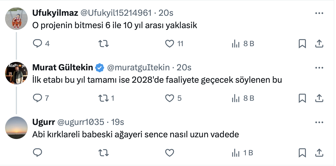Repost Ufukyilmaz's tweet

pos(103,44)
